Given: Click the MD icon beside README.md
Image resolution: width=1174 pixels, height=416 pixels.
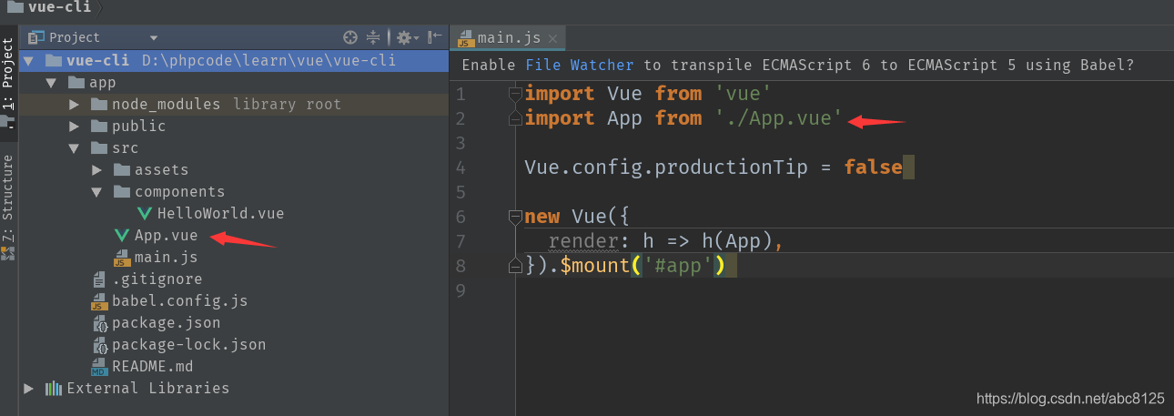Looking at the screenshot, I should click(x=99, y=367).
